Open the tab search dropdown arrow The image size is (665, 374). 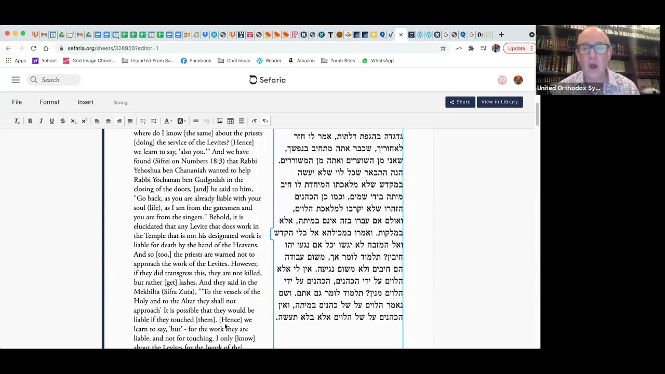[531, 35]
